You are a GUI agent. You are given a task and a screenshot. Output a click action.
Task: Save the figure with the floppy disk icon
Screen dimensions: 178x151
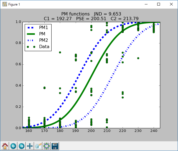[x=55, y=146]
